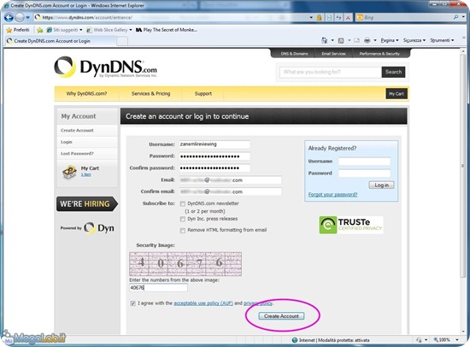This screenshot has height=347, width=470.
Task: Click the printer icon in command bar
Action: click(367, 40)
